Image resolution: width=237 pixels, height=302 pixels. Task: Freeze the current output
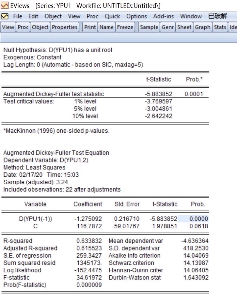point(125,27)
